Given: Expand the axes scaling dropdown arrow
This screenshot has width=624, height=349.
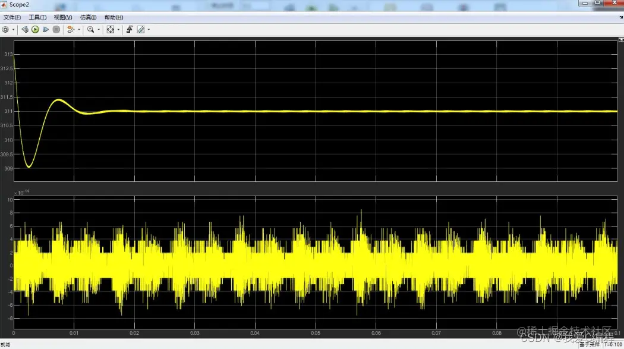Looking at the screenshot, I should pyautogui.click(x=119, y=30).
